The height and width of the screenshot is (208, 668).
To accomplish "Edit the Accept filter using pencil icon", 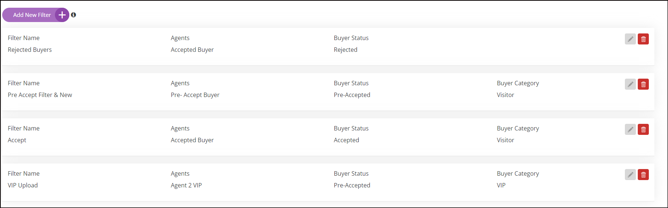I will tap(630, 129).
